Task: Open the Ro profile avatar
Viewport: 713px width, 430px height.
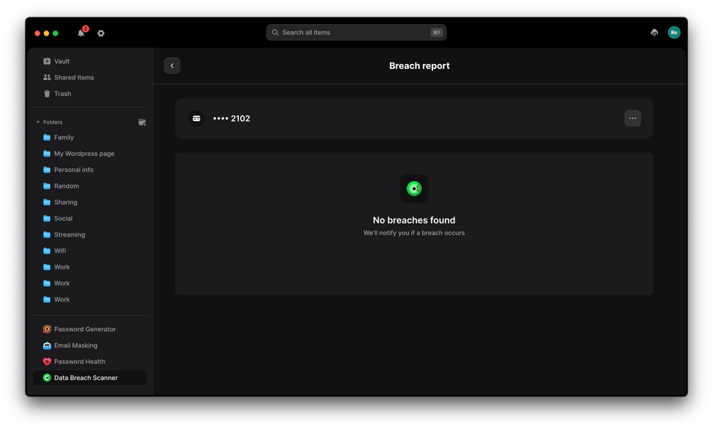Action: (x=673, y=32)
